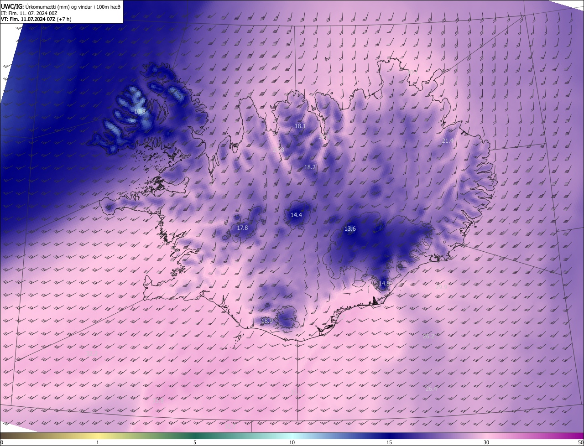Viewport: 584px width, 446px height.
Task: Click the 26.4 value label
Action: 431,389
